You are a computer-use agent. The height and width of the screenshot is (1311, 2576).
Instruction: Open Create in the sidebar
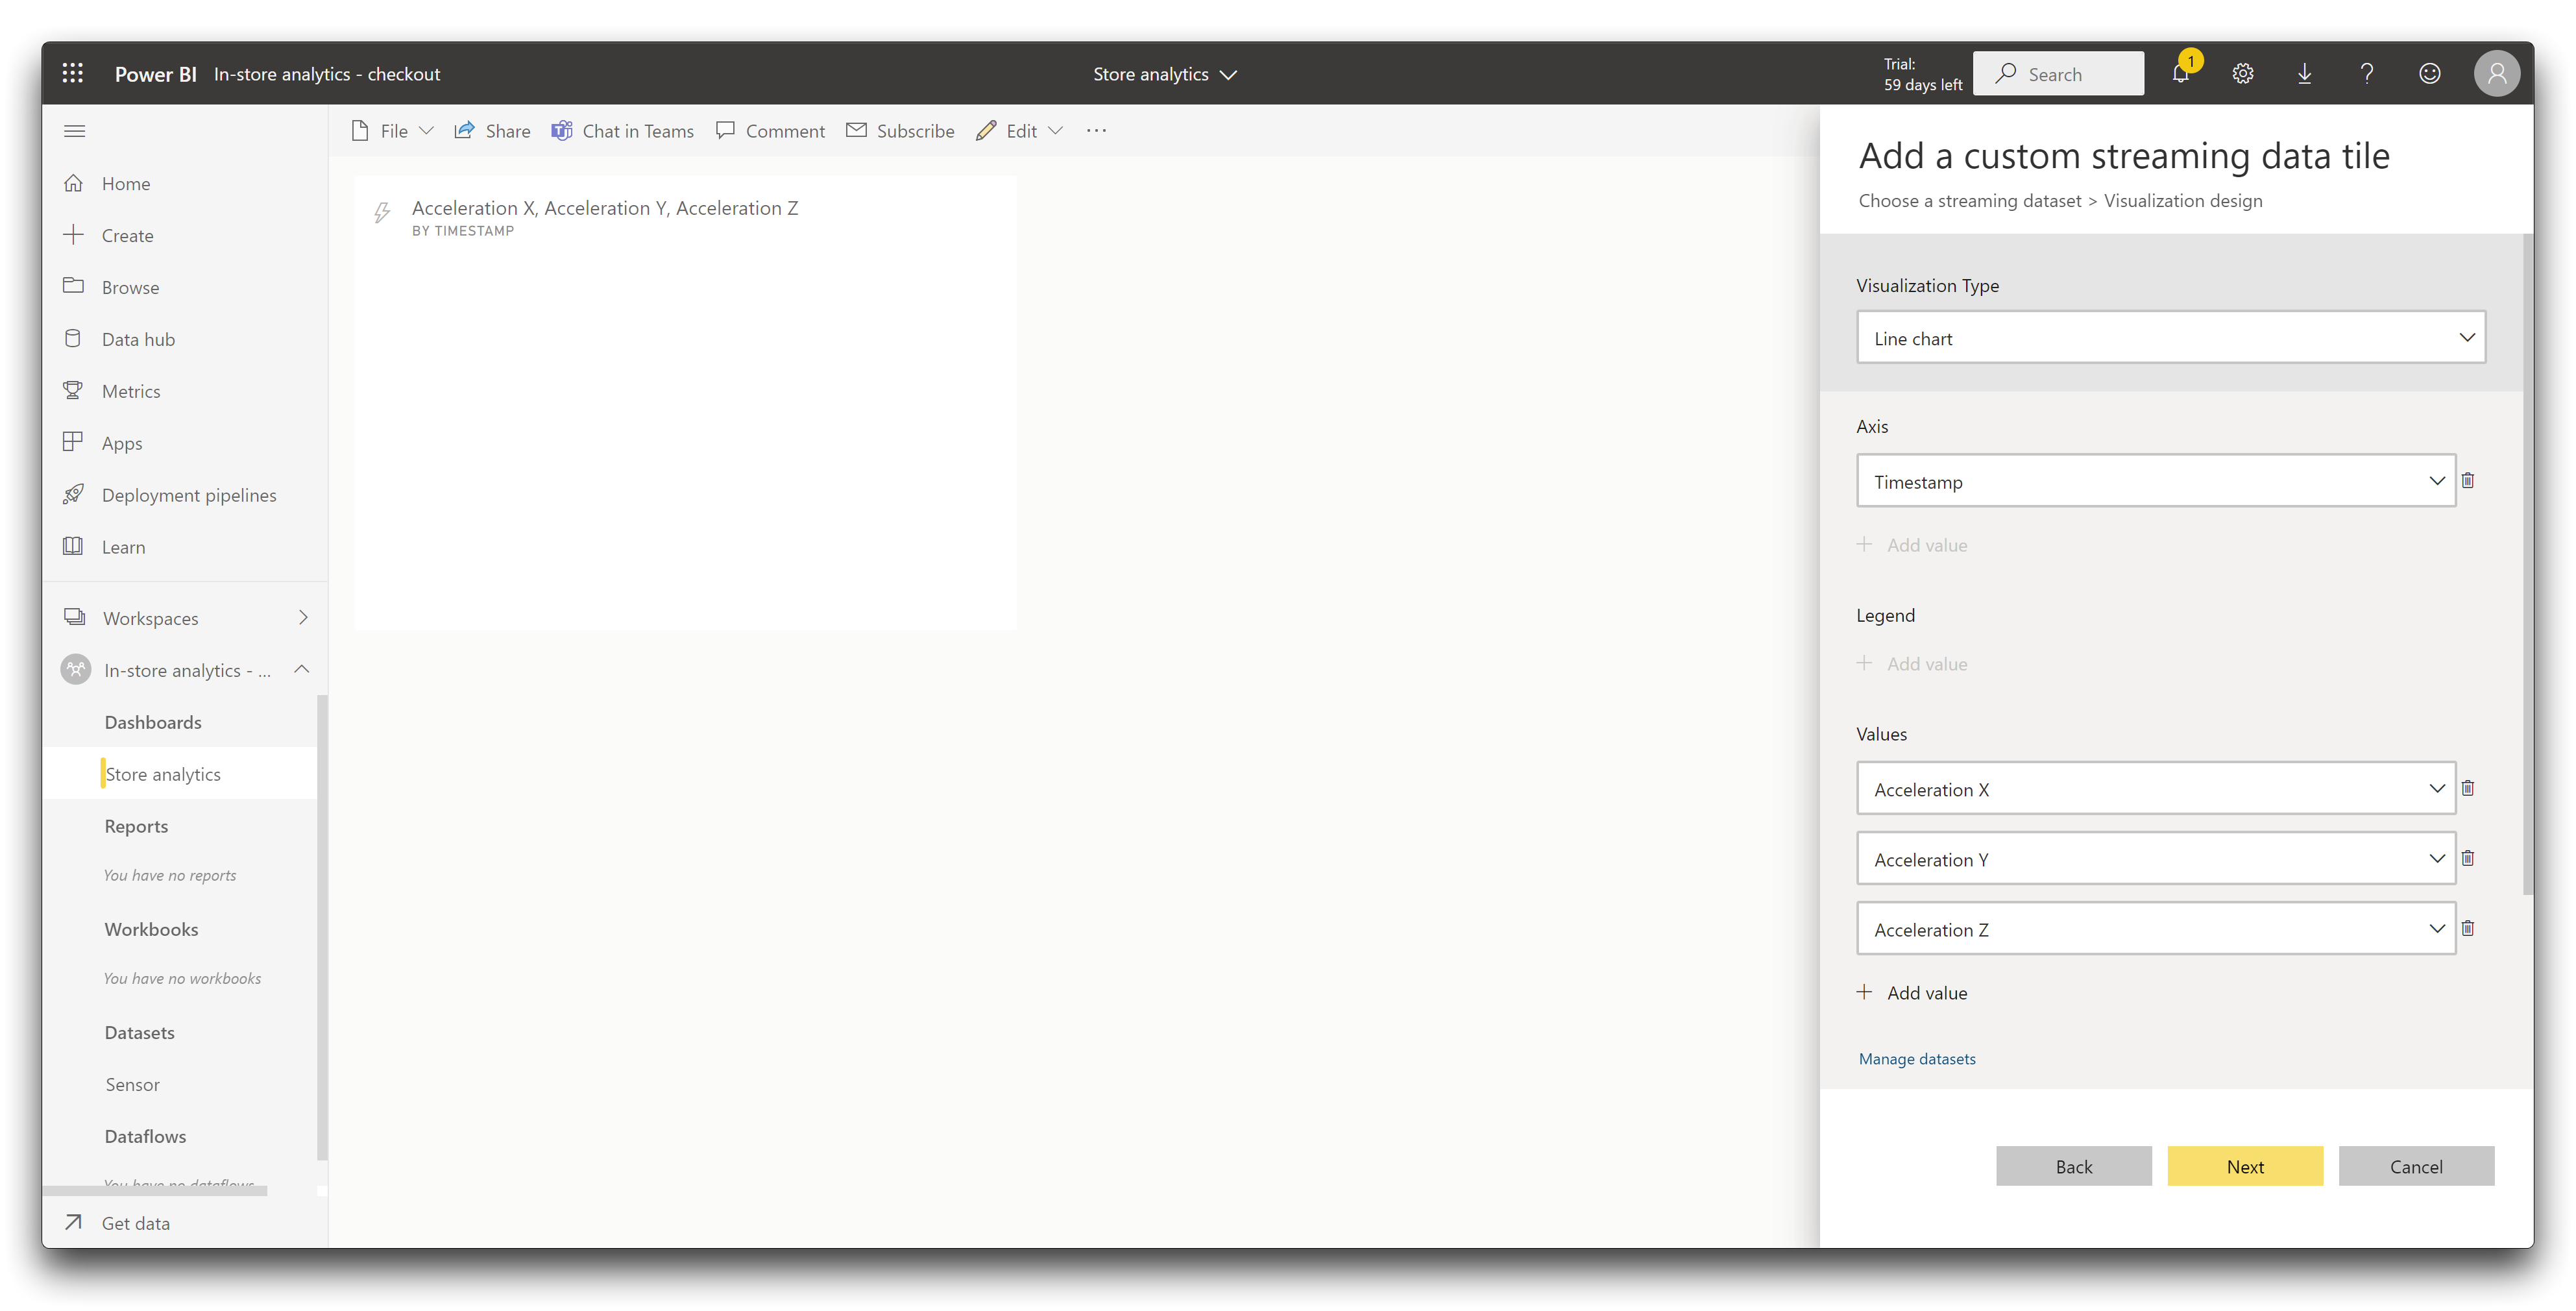[x=184, y=235]
